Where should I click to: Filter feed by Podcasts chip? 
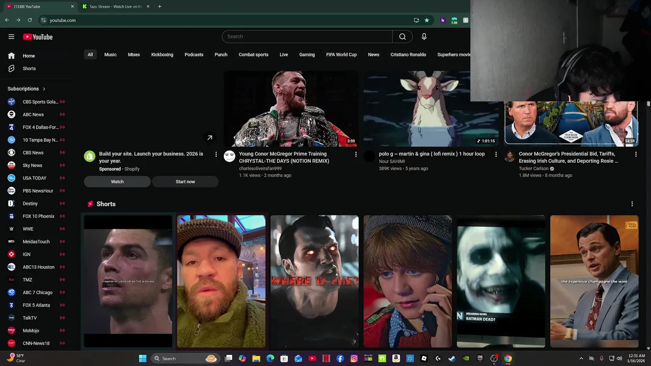click(194, 54)
